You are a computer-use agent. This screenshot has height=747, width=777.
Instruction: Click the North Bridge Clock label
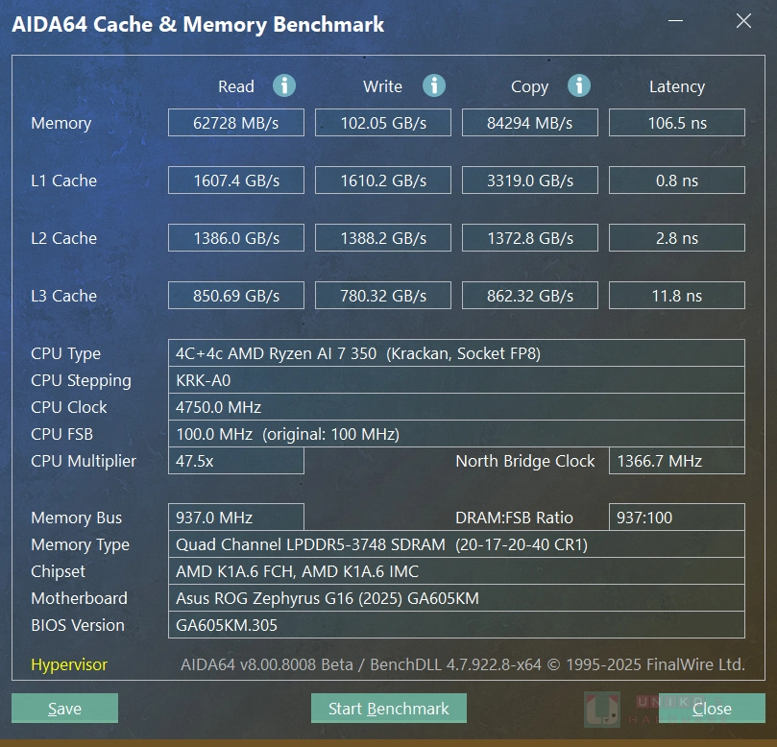(524, 461)
